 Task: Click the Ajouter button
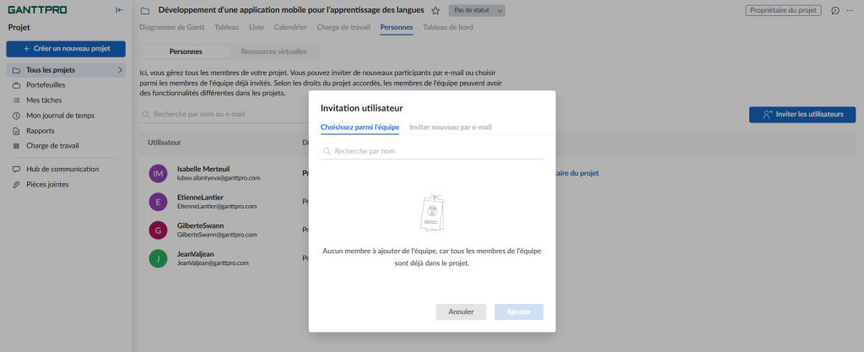click(519, 311)
